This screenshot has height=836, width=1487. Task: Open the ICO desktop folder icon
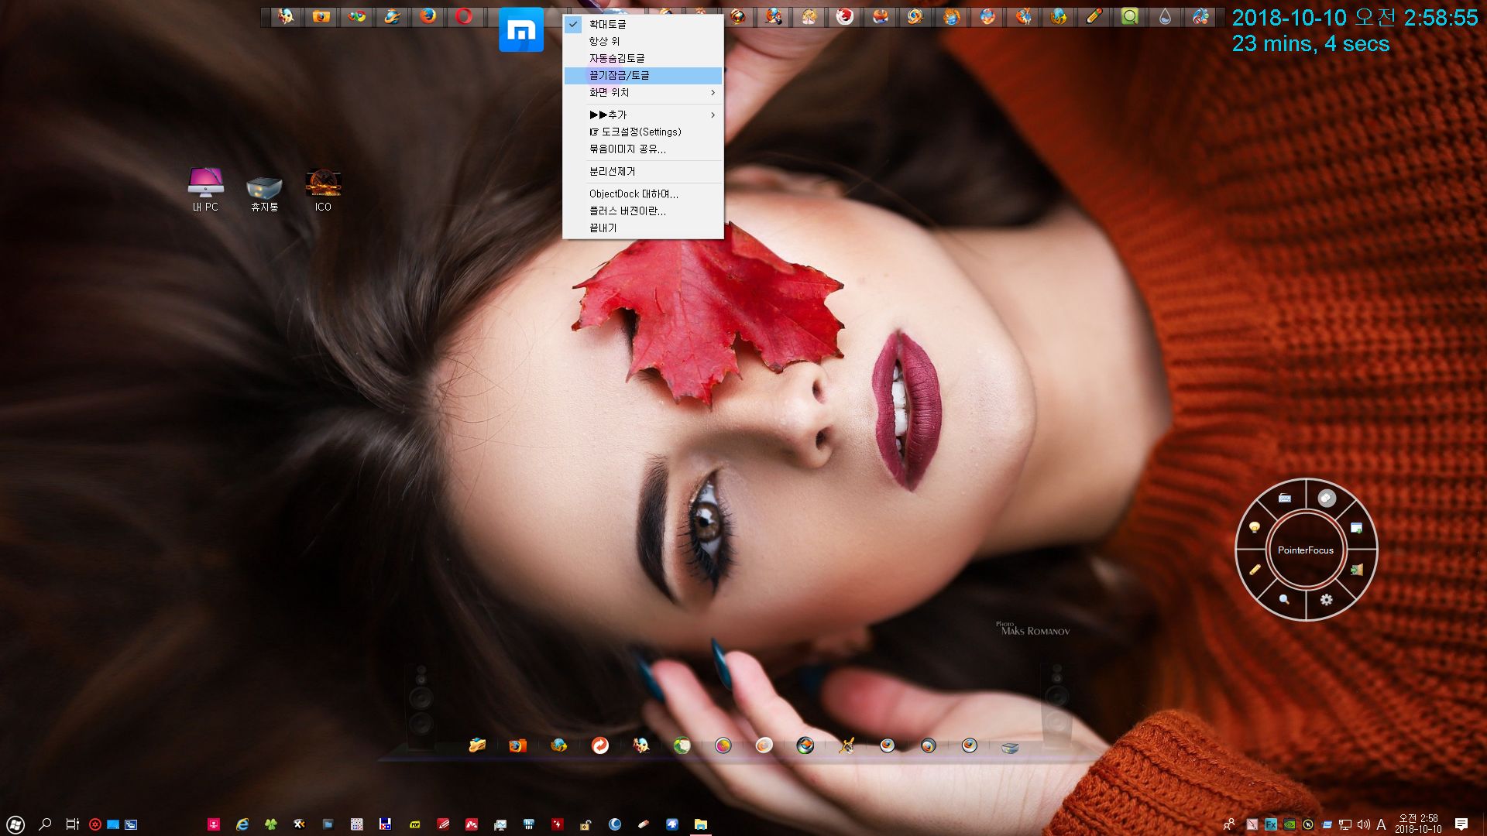point(323,190)
